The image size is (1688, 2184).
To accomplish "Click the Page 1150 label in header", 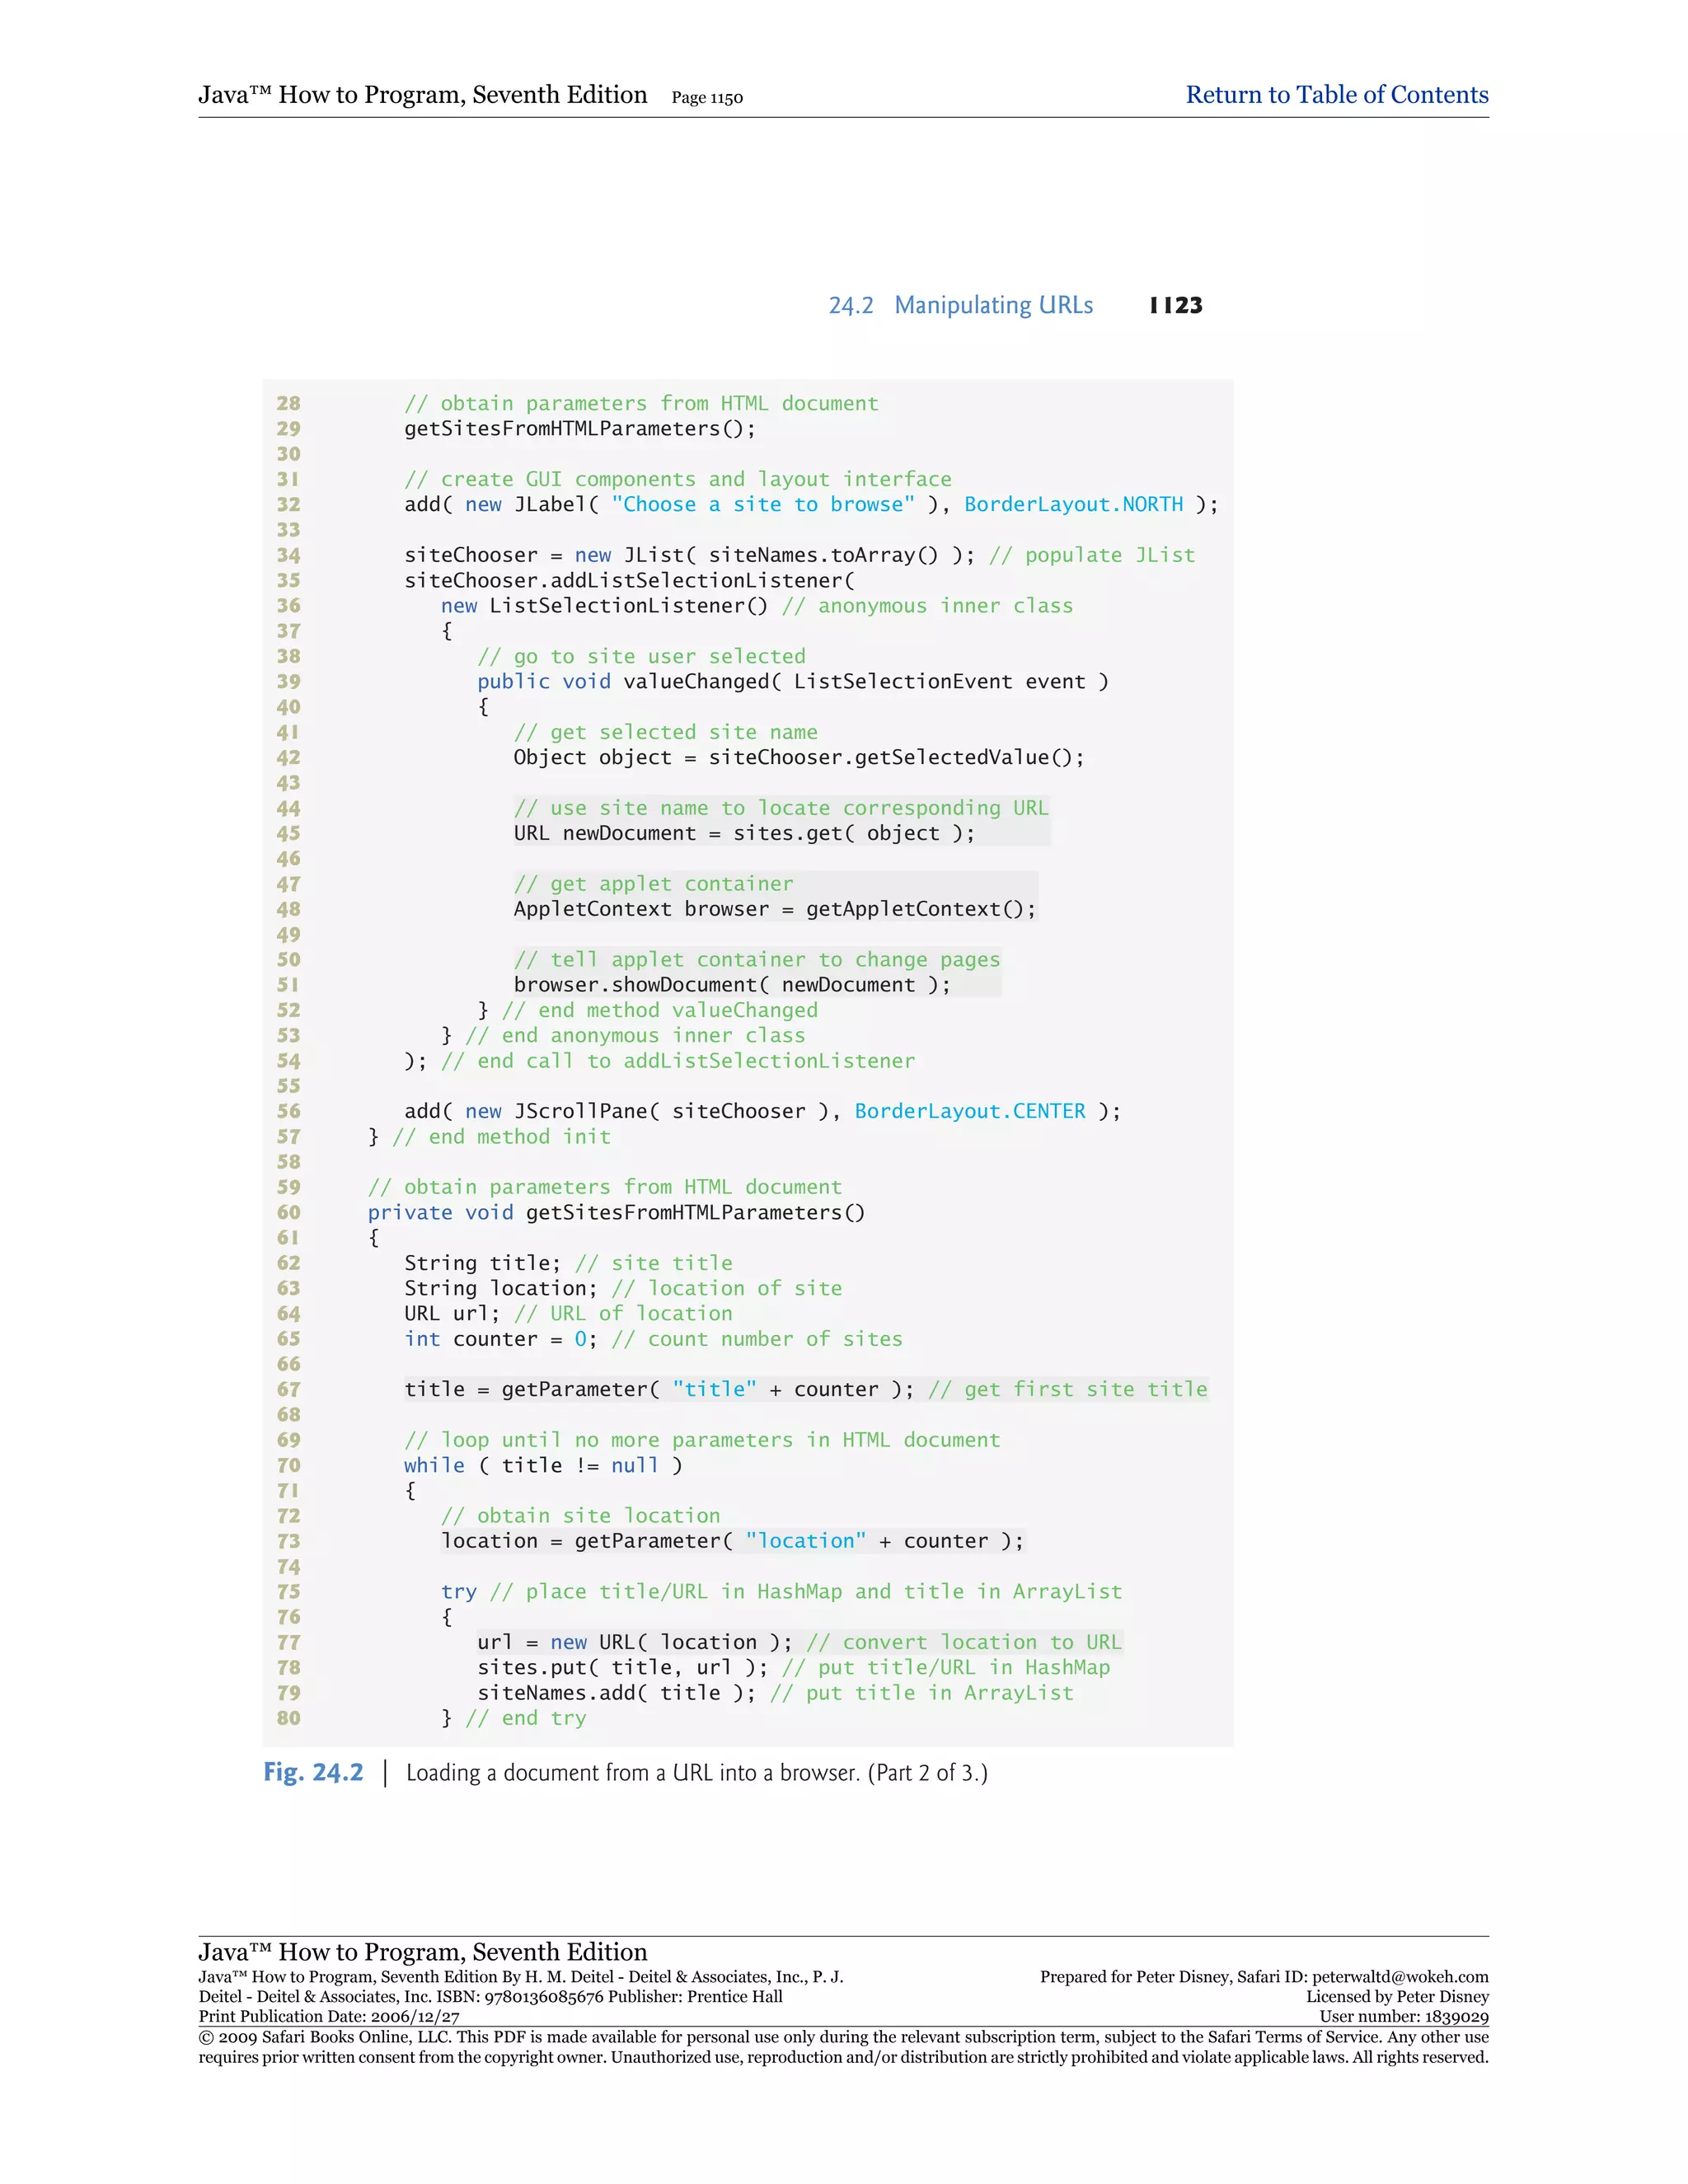I will point(707,98).
